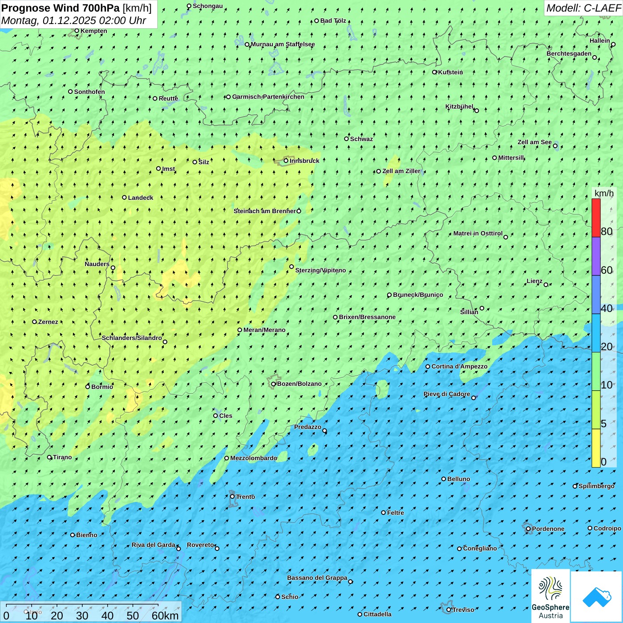Click the Meran/Merano city label
This screenshot has width=623, height=623.
point(264,330)
